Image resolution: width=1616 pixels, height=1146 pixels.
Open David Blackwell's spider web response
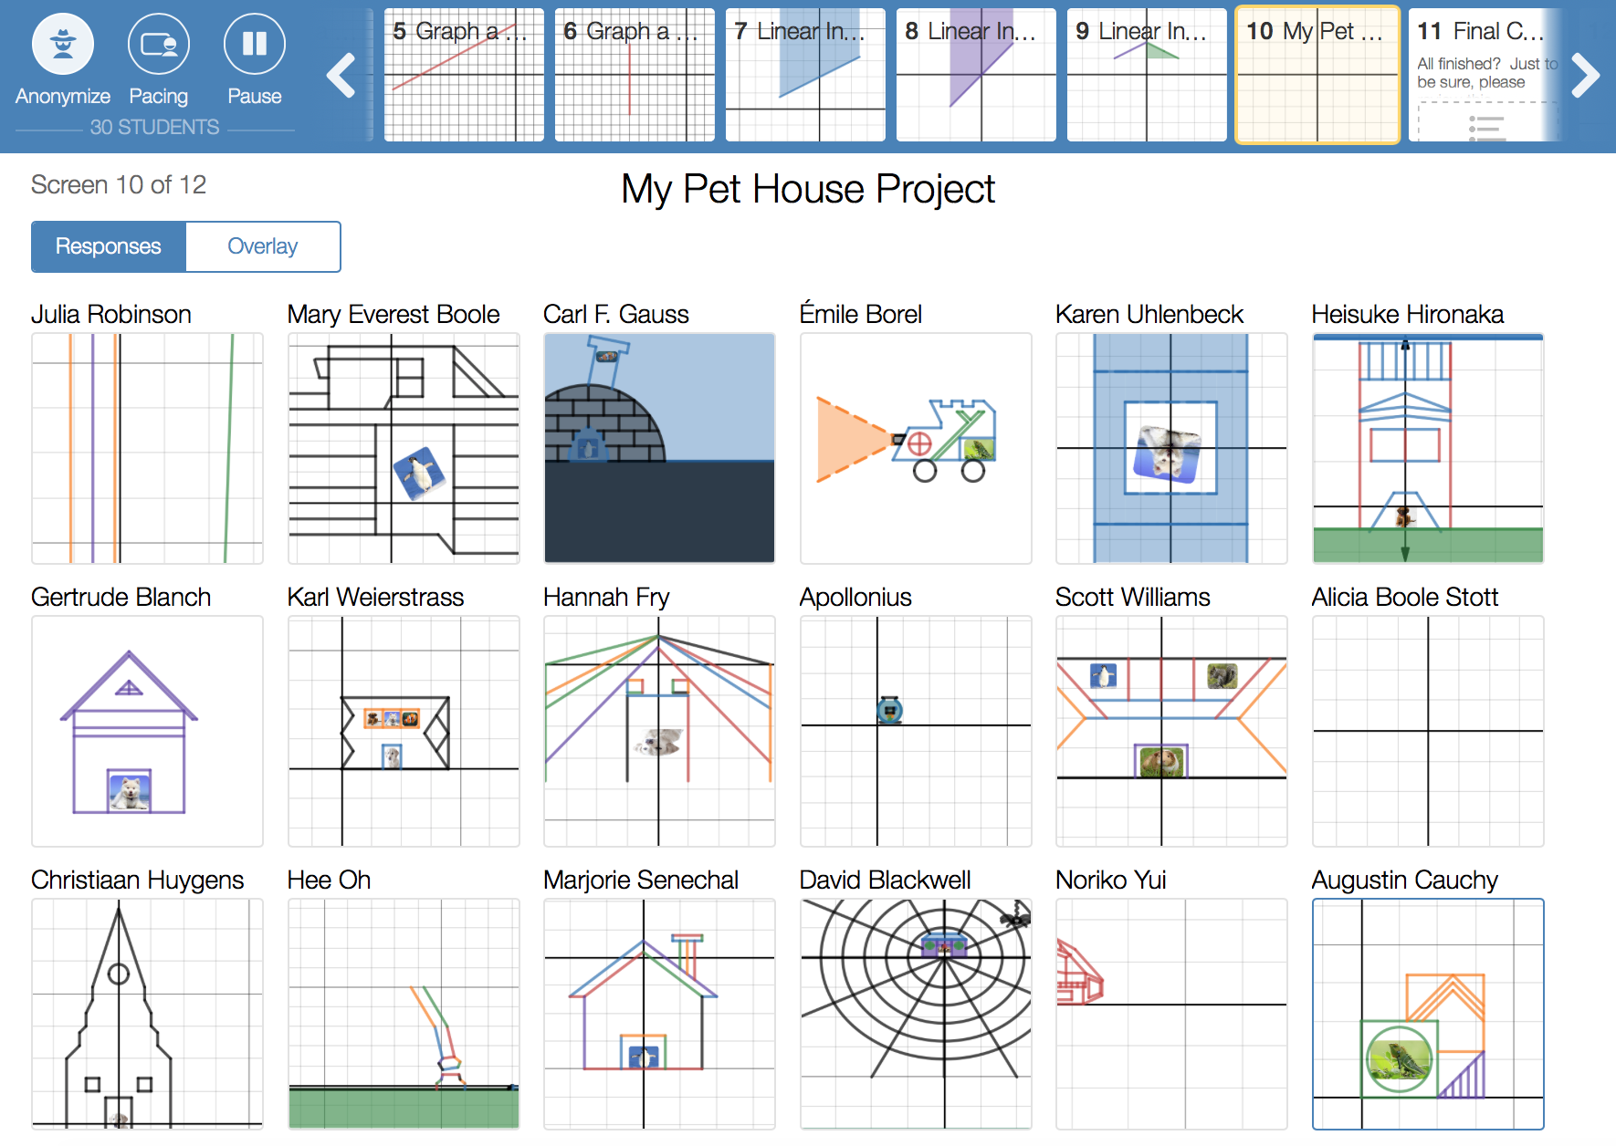[x=916, y=1014]
